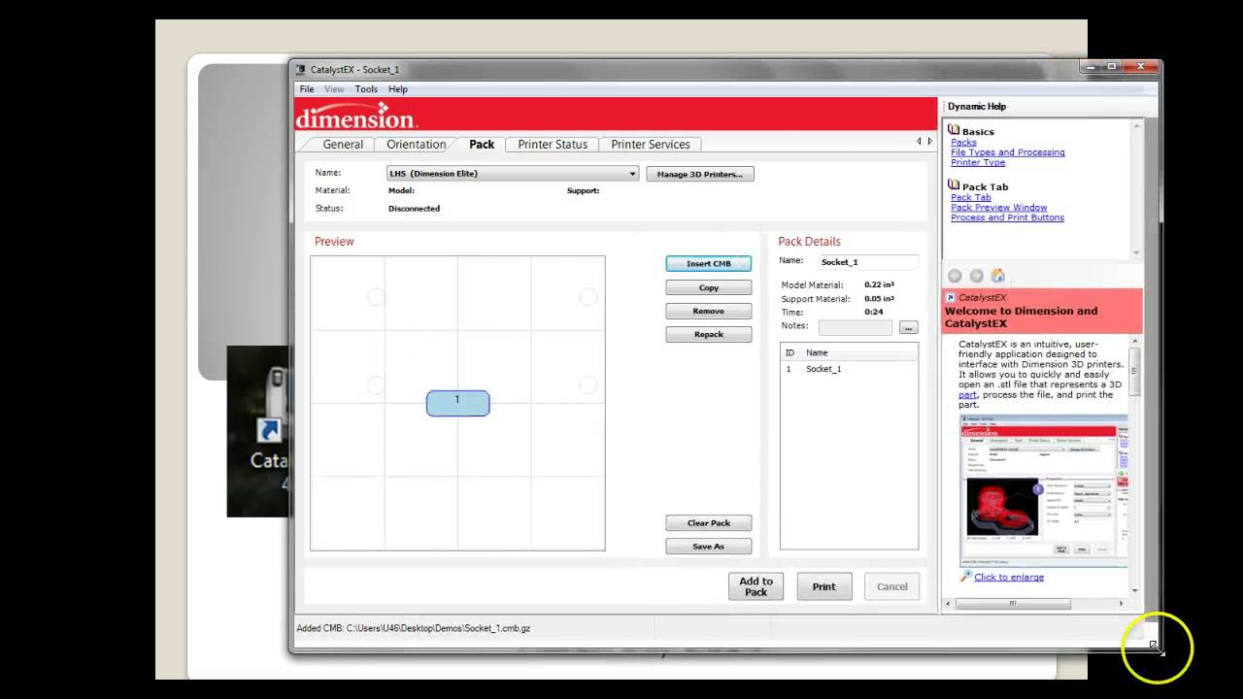Click the Clear Pack button
The width and height of the screenshot is (1243, 699).
click(709, 523)
